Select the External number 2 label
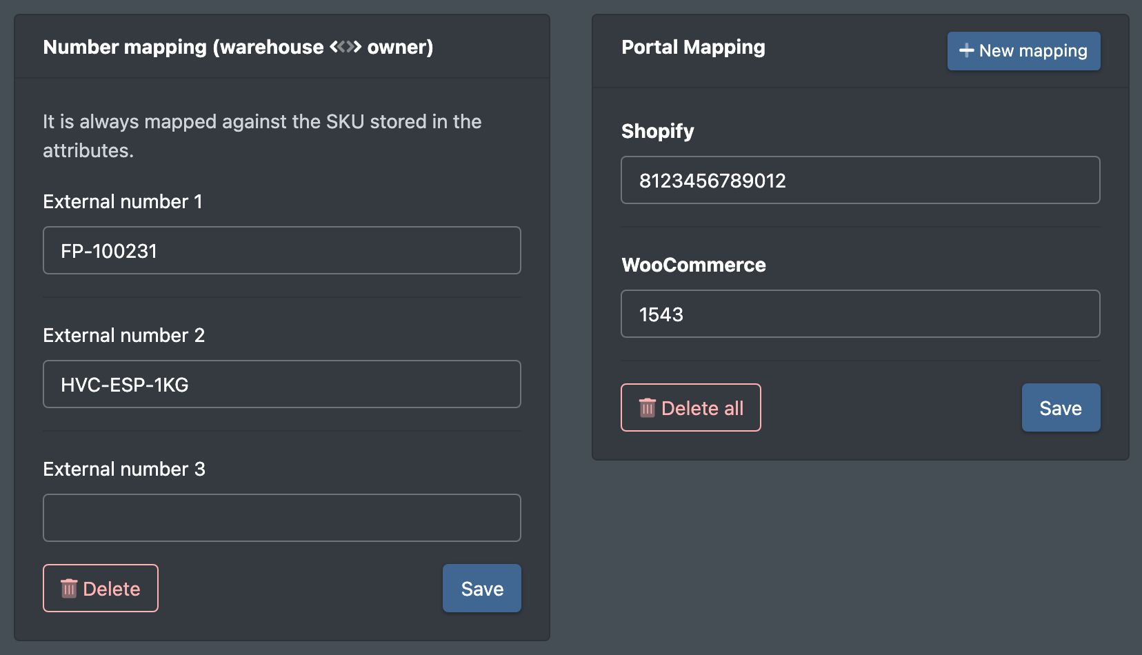The width and height of the screenshot is (1142, 655). point(124,335)
